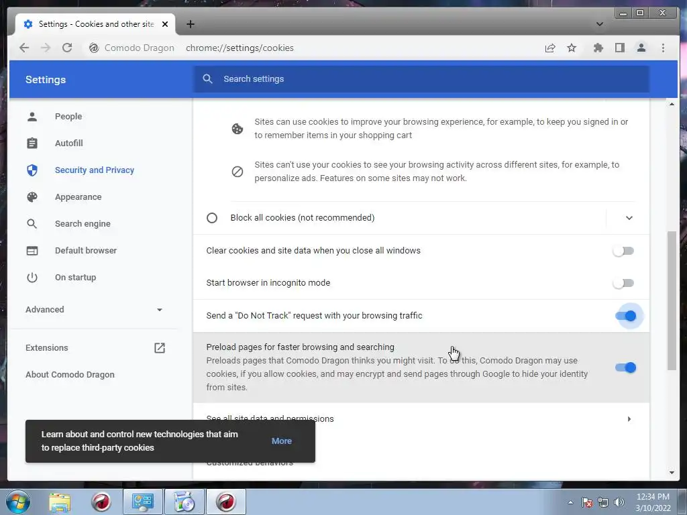The image size is (687, 515).
Task: Open the Extensions link in sidebar
Action: point(46,348)
